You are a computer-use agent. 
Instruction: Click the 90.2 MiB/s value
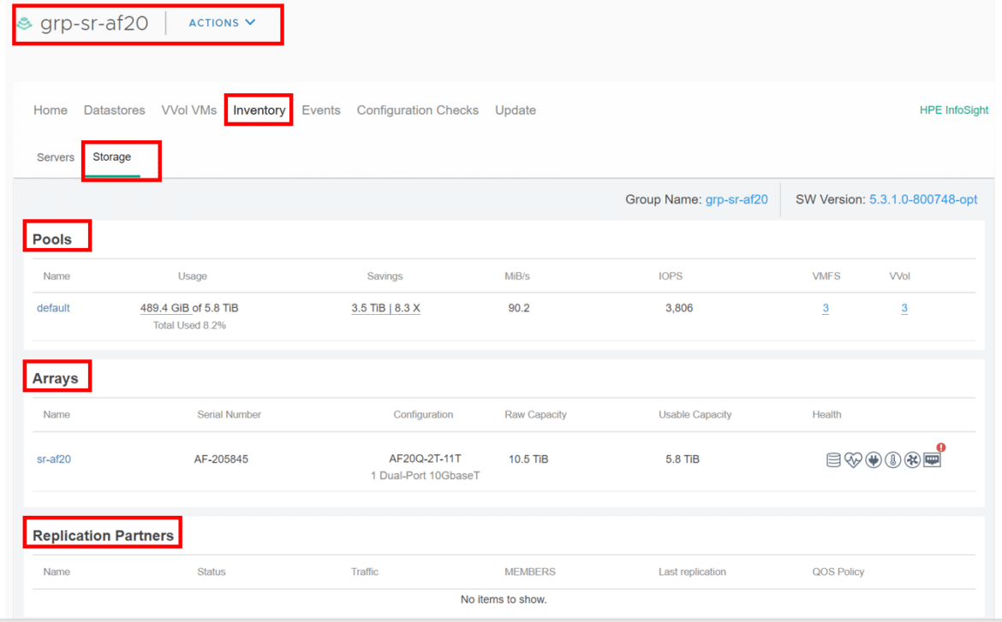(519, 308)
